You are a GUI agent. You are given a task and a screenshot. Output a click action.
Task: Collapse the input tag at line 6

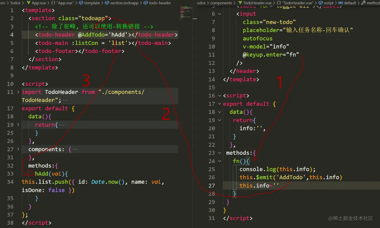tap(220, 14)
